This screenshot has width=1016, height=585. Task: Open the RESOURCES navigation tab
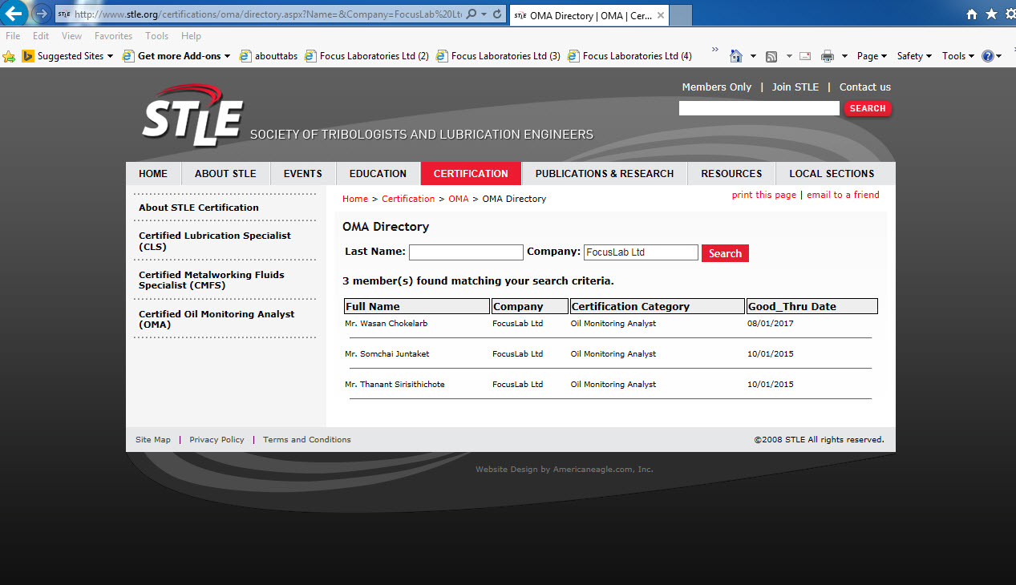(731, 173)
